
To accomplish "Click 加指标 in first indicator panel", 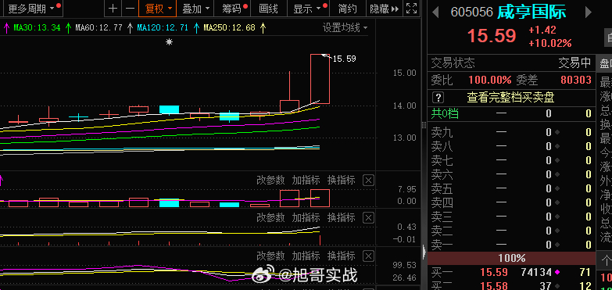I will point(306,180).
